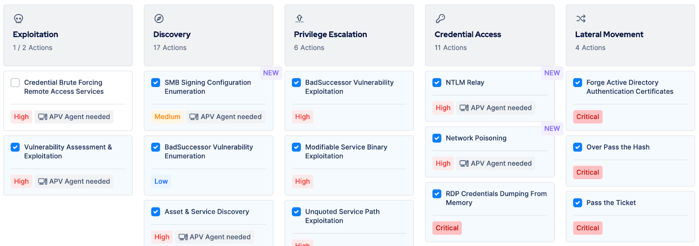The width and height of the screenshot is (699, 246).
Task: Click agent icon in Asset & Service Discovery card
Action: pos(183,237)
